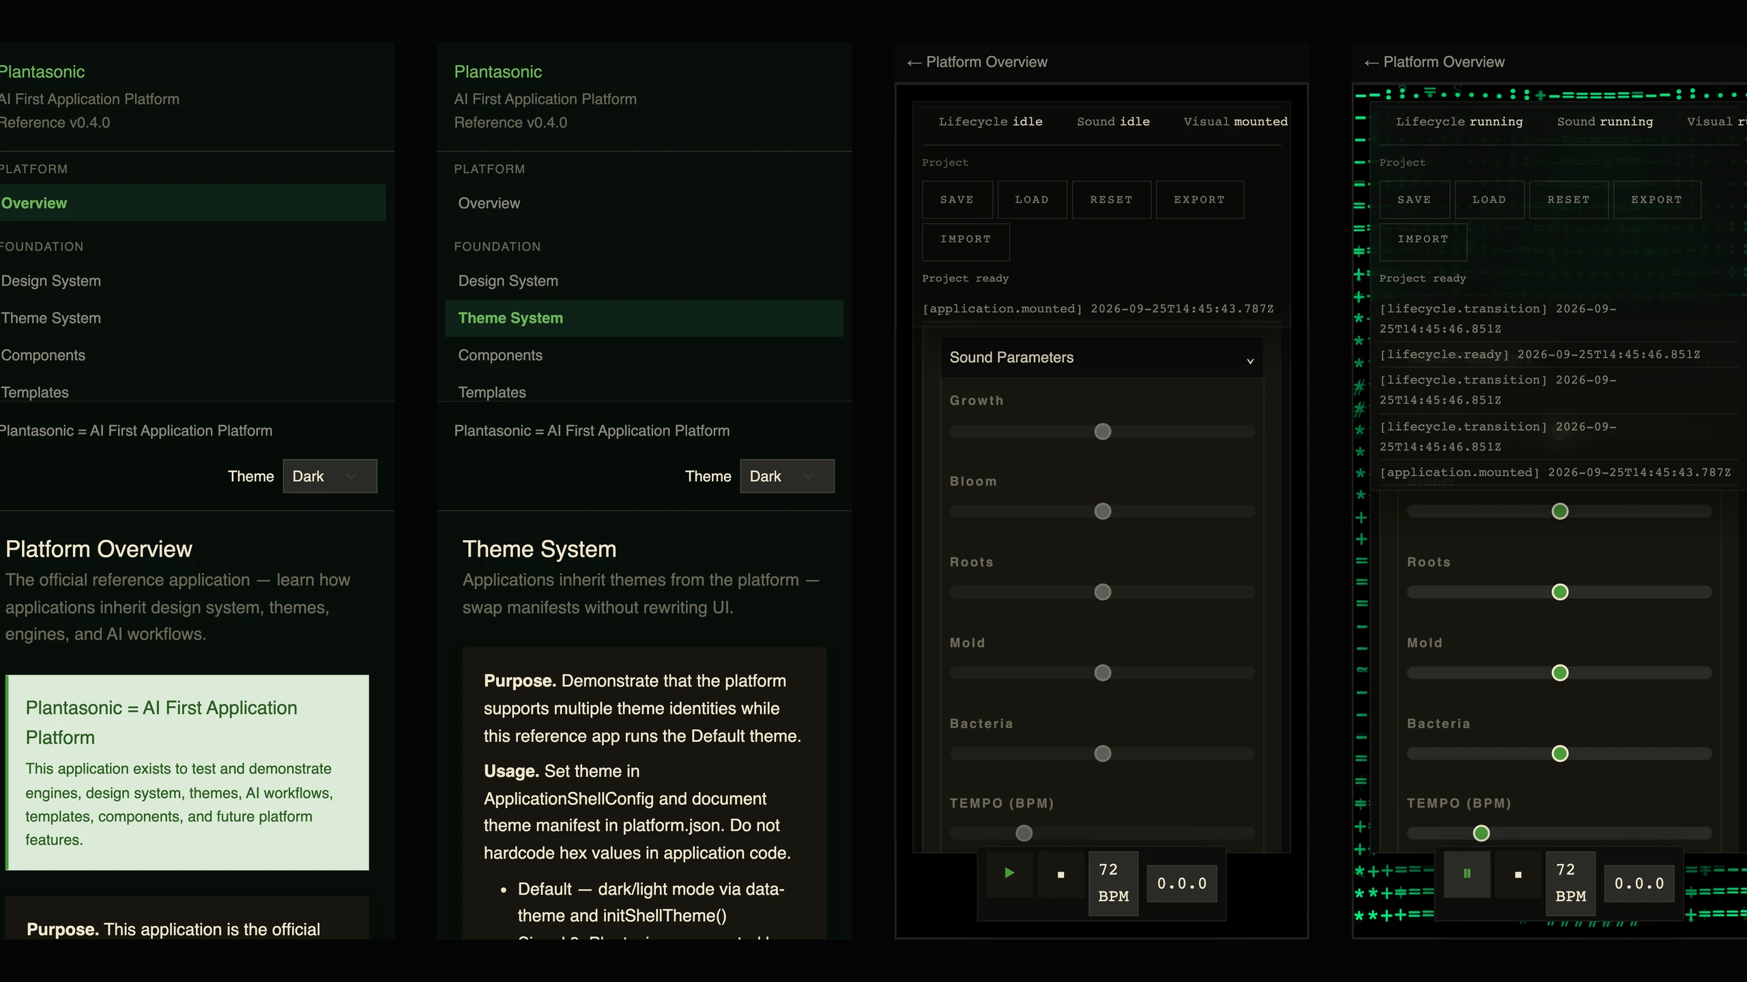Click the 0.0.0 position readout in the idle panel

pyautogui.click(x=1182, y=883)
